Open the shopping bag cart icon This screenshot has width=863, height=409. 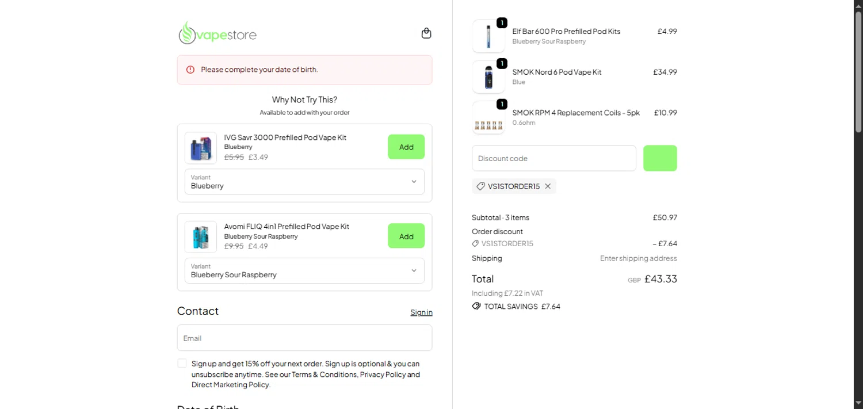[x=426, y=33]
